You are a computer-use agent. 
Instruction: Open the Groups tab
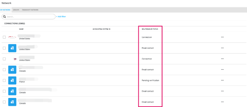(16, 10)
